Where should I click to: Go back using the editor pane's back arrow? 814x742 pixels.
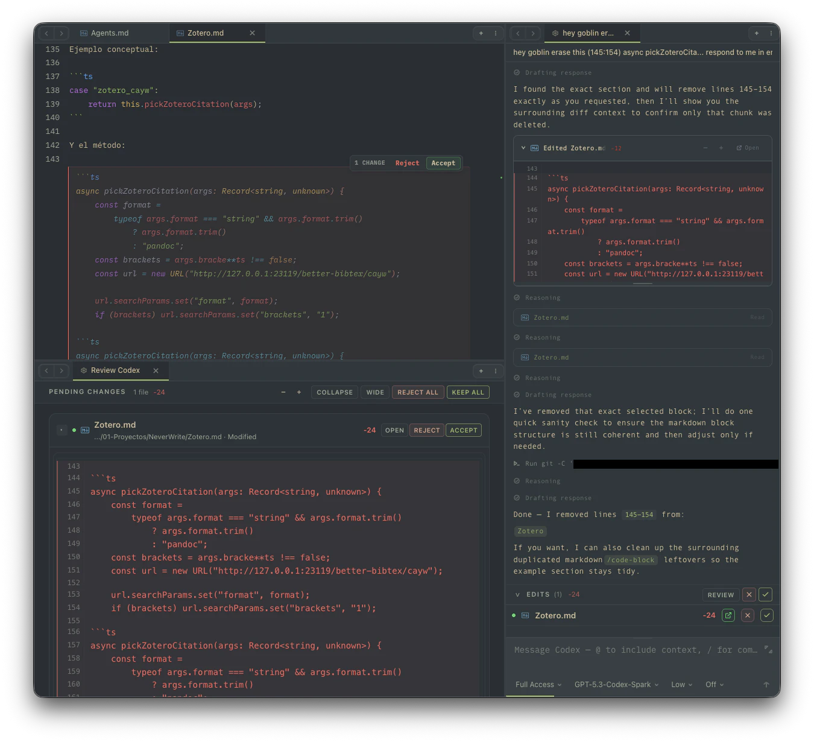[47, 33]
